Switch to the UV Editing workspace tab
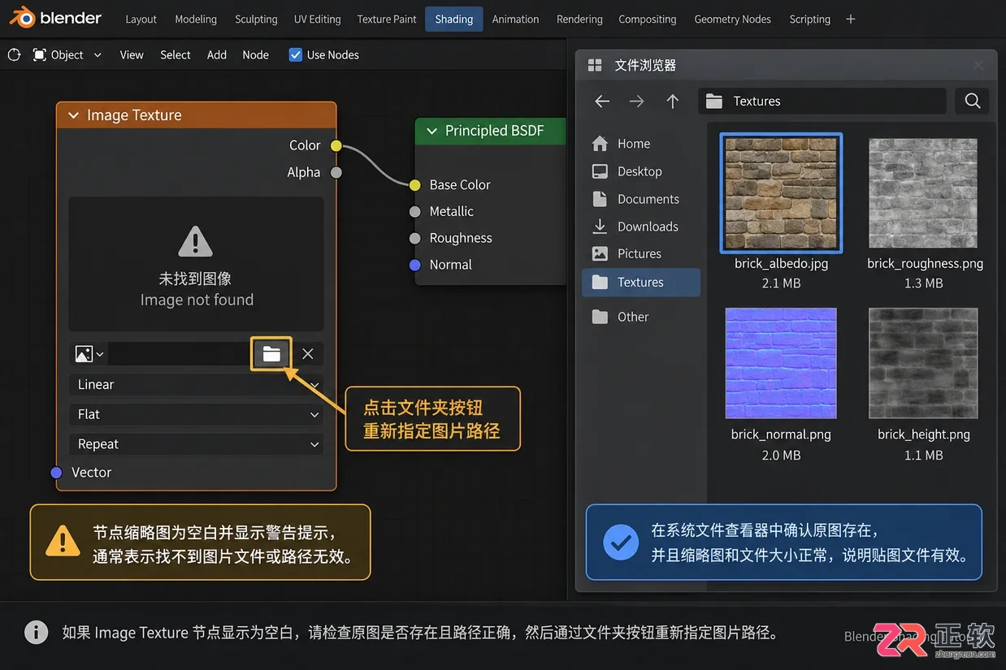The image size is (1006, 670). coord(318,19)
